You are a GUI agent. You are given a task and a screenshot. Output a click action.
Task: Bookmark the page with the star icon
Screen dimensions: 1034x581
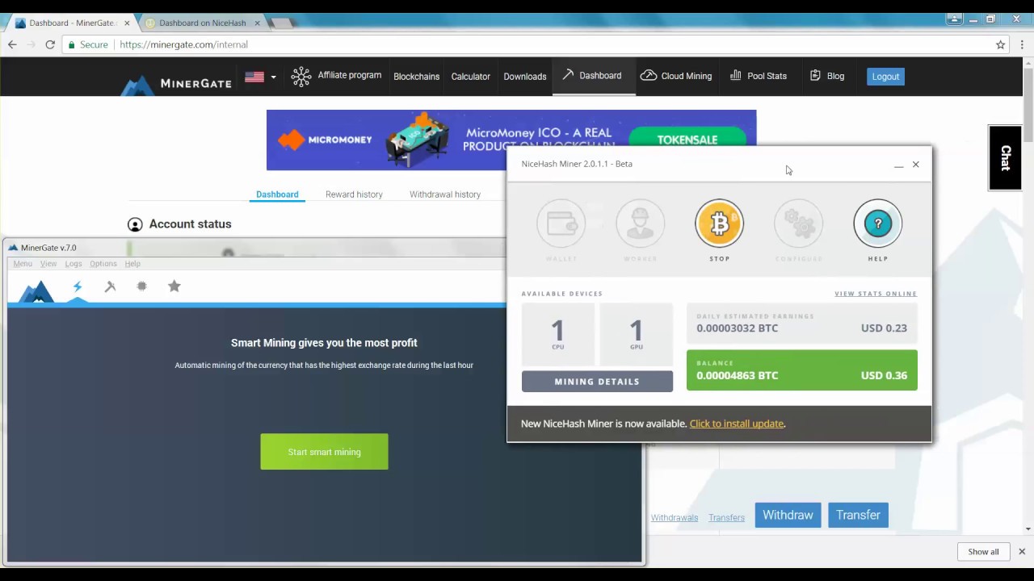(1000, 44)
